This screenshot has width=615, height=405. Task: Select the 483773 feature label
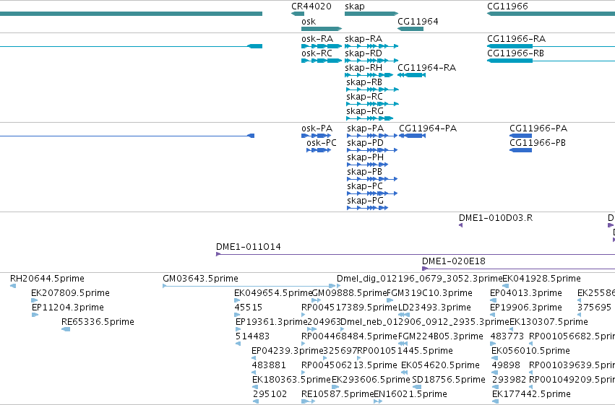pyautogui.click(x=507, y=337)
